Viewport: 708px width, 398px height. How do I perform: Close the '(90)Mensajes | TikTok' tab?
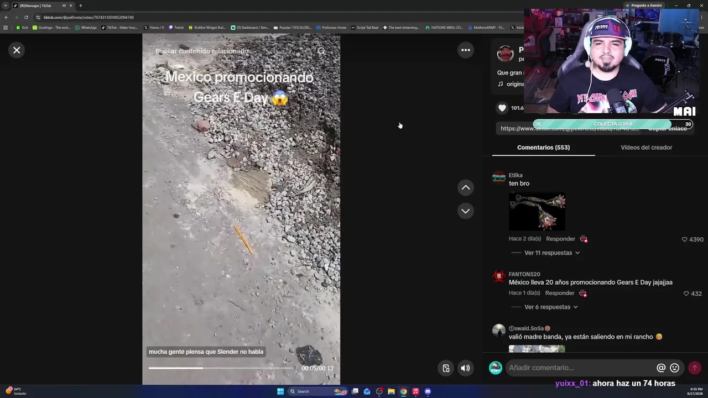point(71,6)
